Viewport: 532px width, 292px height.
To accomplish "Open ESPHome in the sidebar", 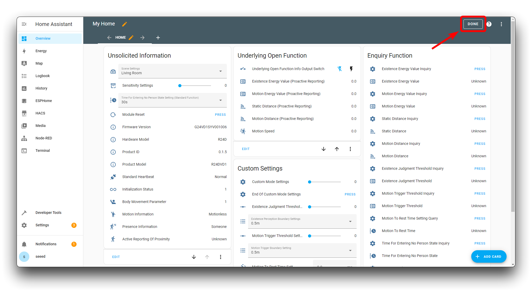I will pos(44,101).
